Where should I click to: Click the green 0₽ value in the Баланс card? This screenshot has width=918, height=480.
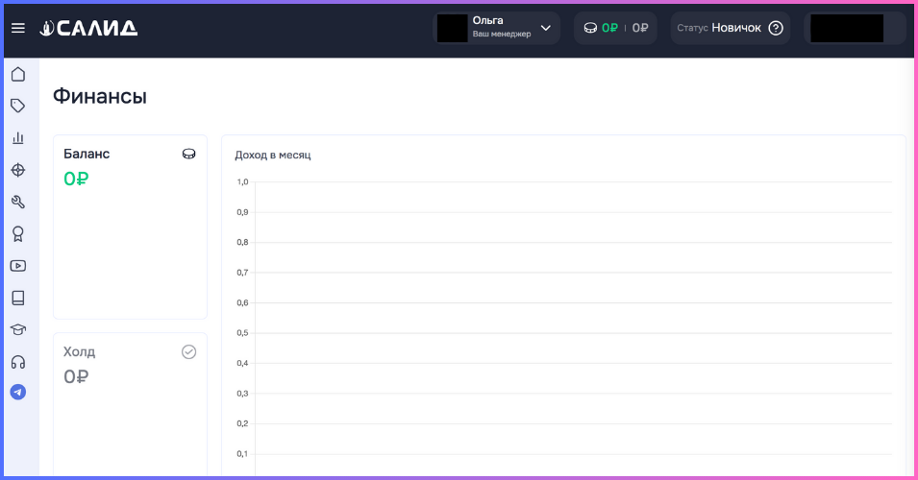coord(76,179)
